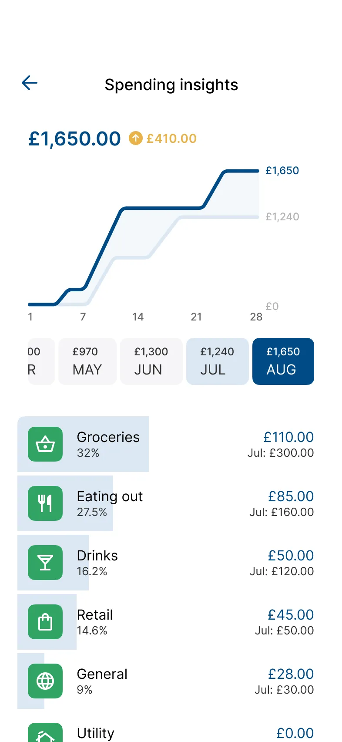The image size is (342, 742).
Task: Select the partially hidden leftmost month tab
Action: click(40, 361)
